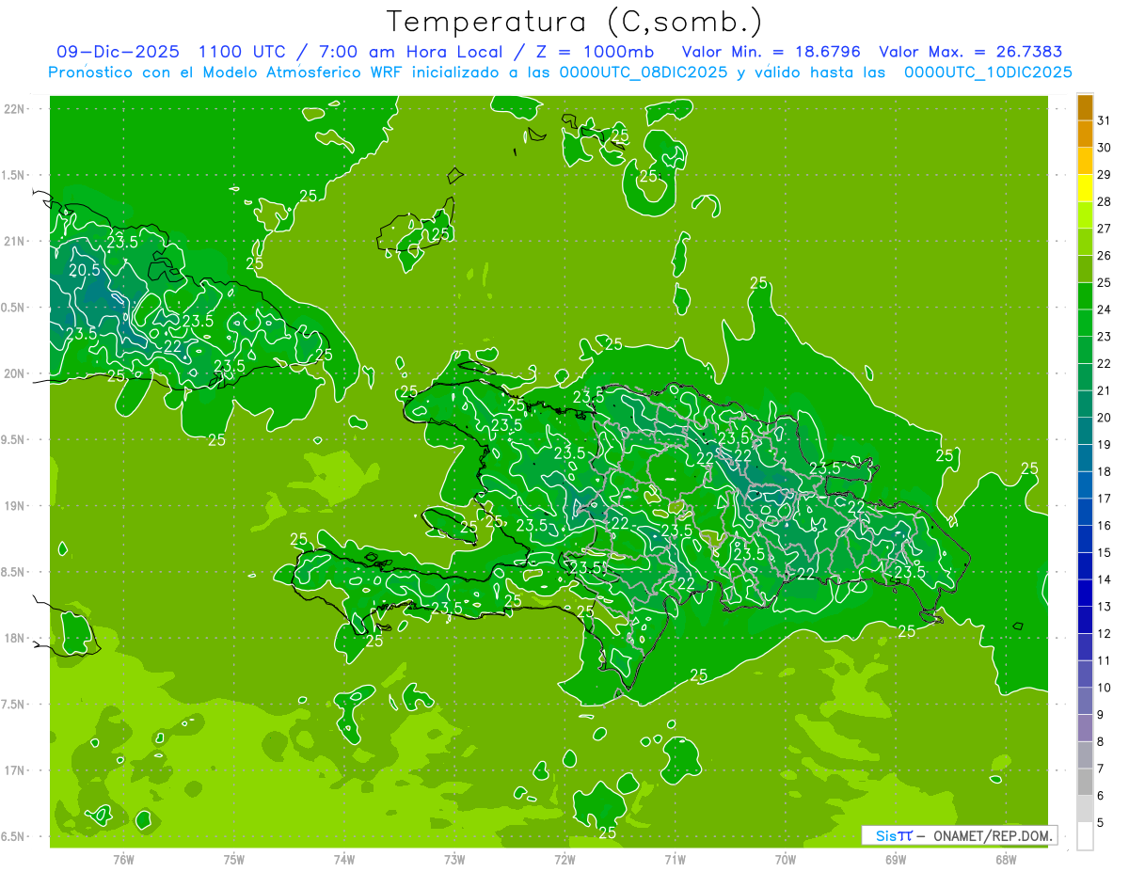The image size is (1129, 872).
Task: Click the dark blue swatch between 12 and 13
Action: pos(1085,621)
